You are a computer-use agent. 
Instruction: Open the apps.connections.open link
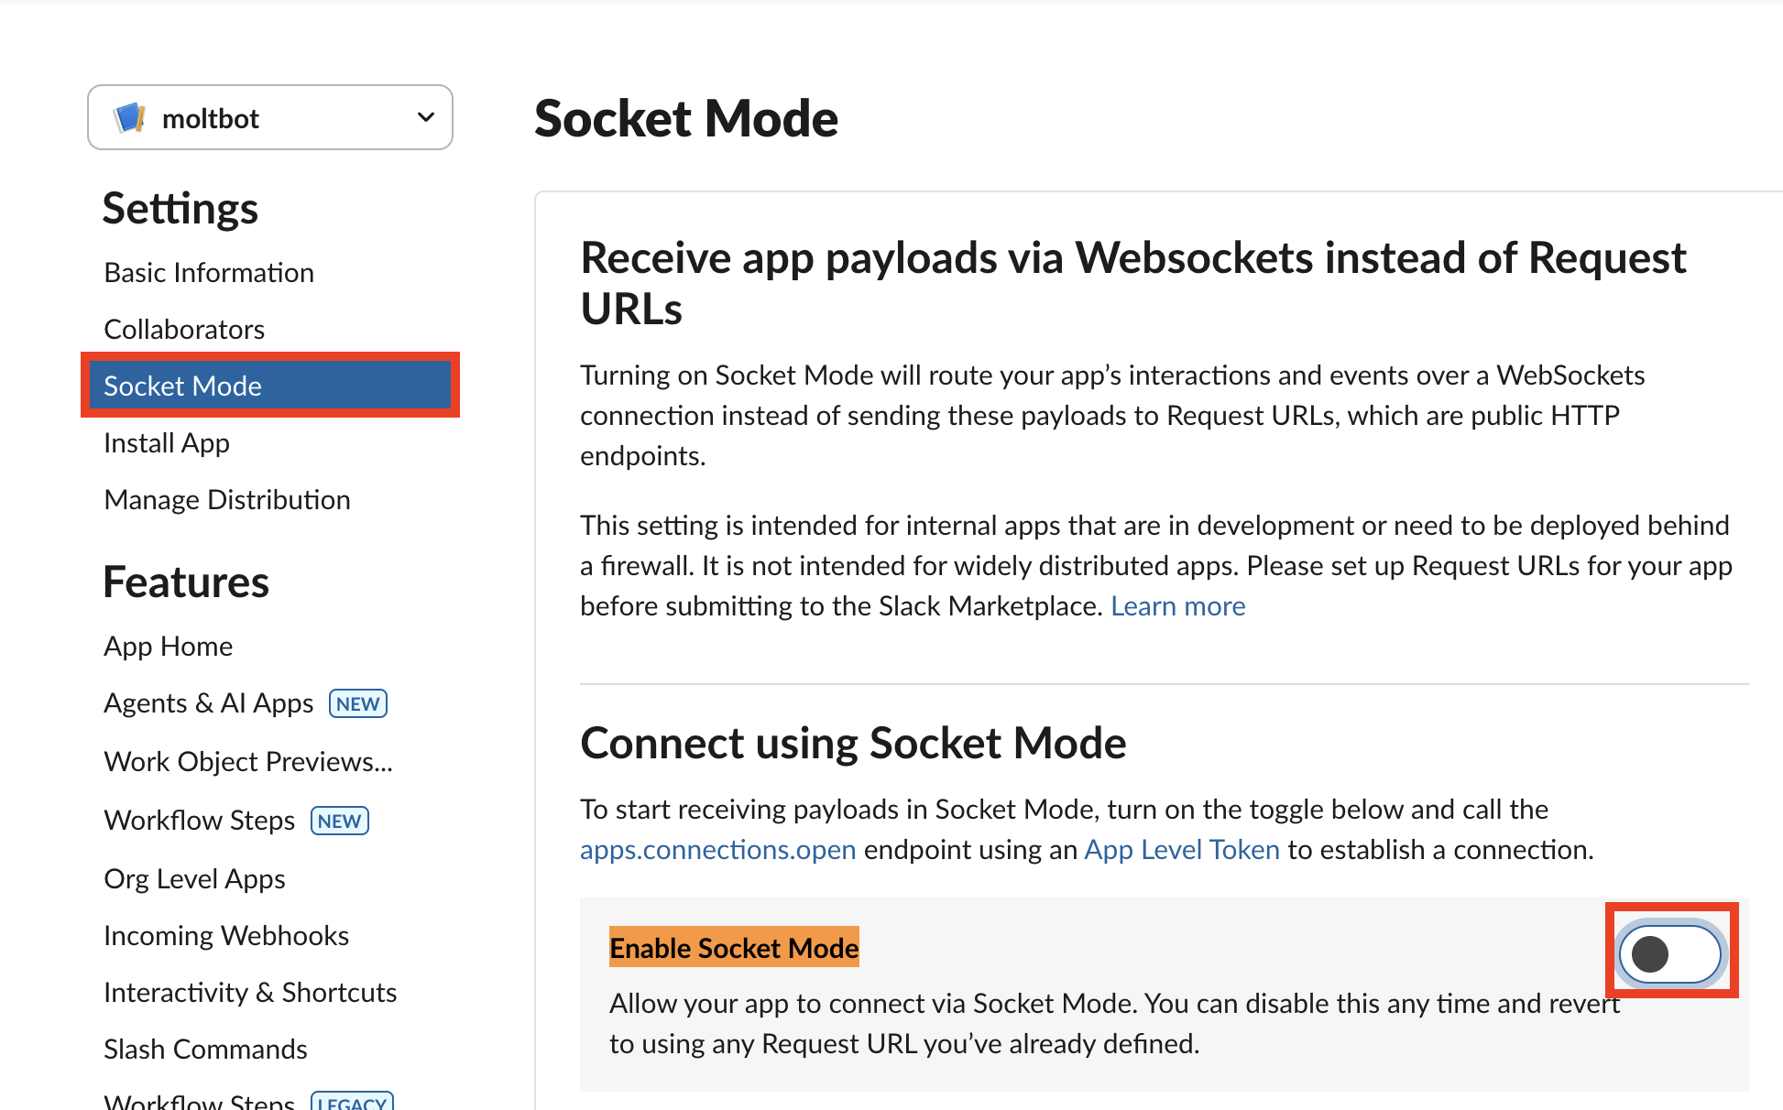click(717, 850)
